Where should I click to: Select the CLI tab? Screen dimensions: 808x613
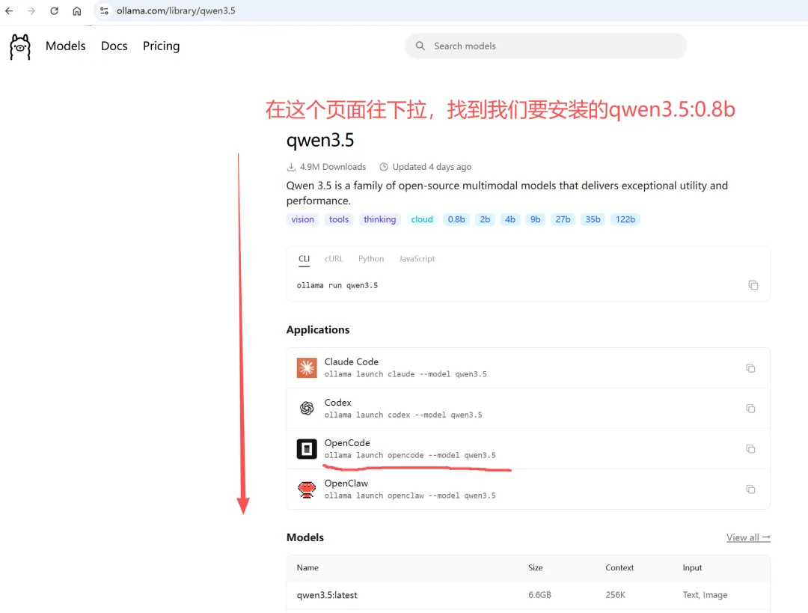point(304,259)
